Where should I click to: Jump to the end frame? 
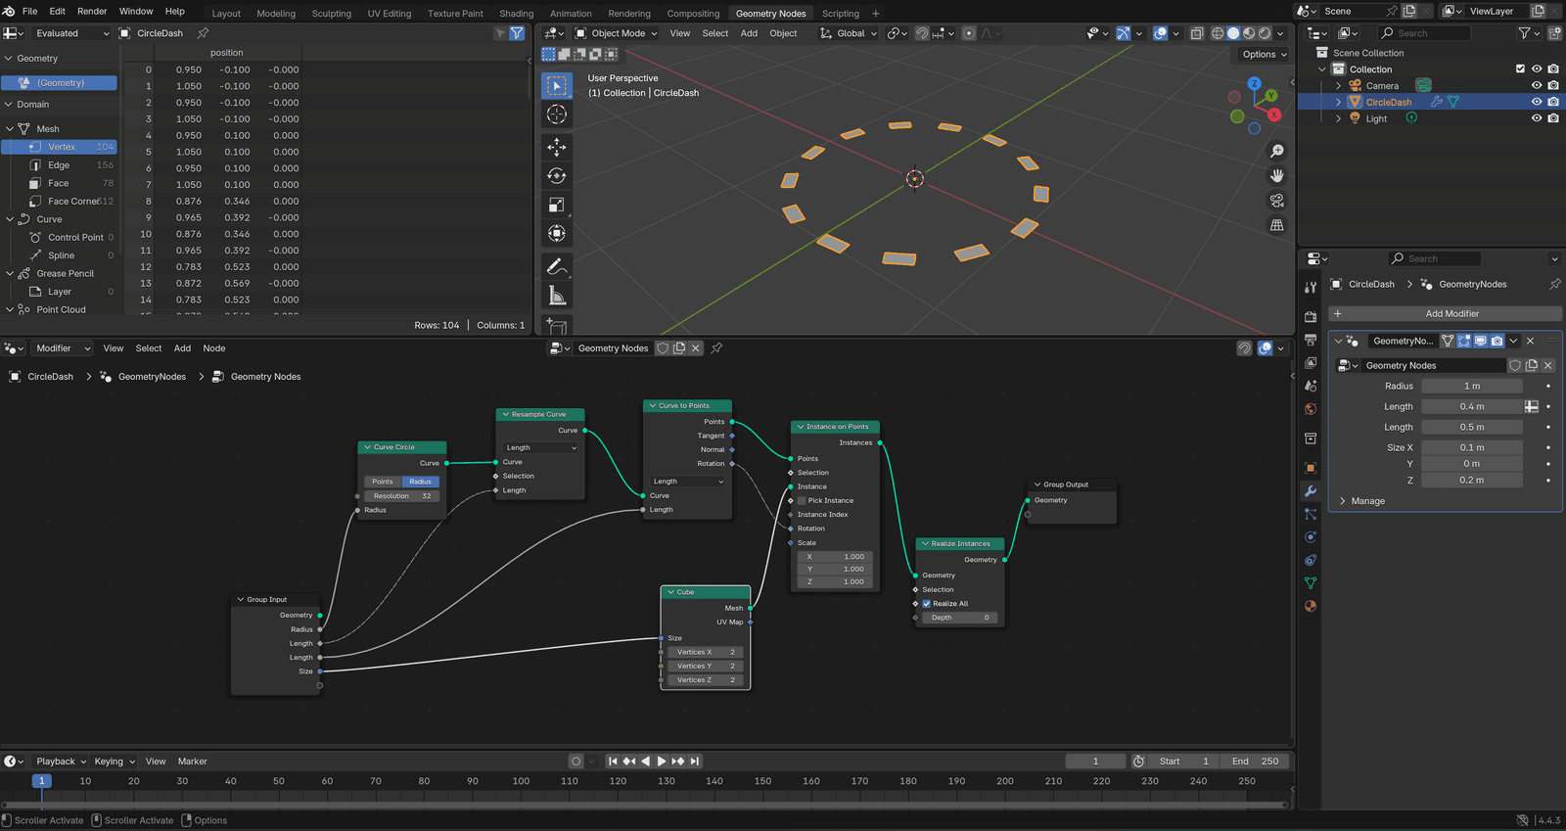[695, 762]
